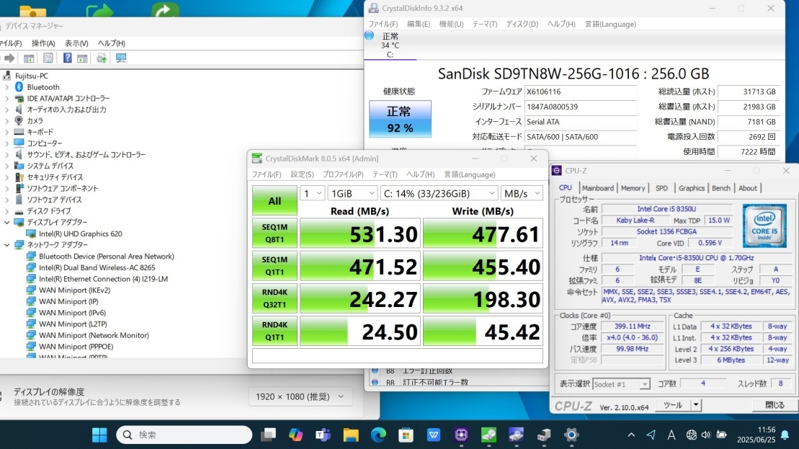Switch to the Mainboard tab in CPU-Z

click(x=598, y=188)
